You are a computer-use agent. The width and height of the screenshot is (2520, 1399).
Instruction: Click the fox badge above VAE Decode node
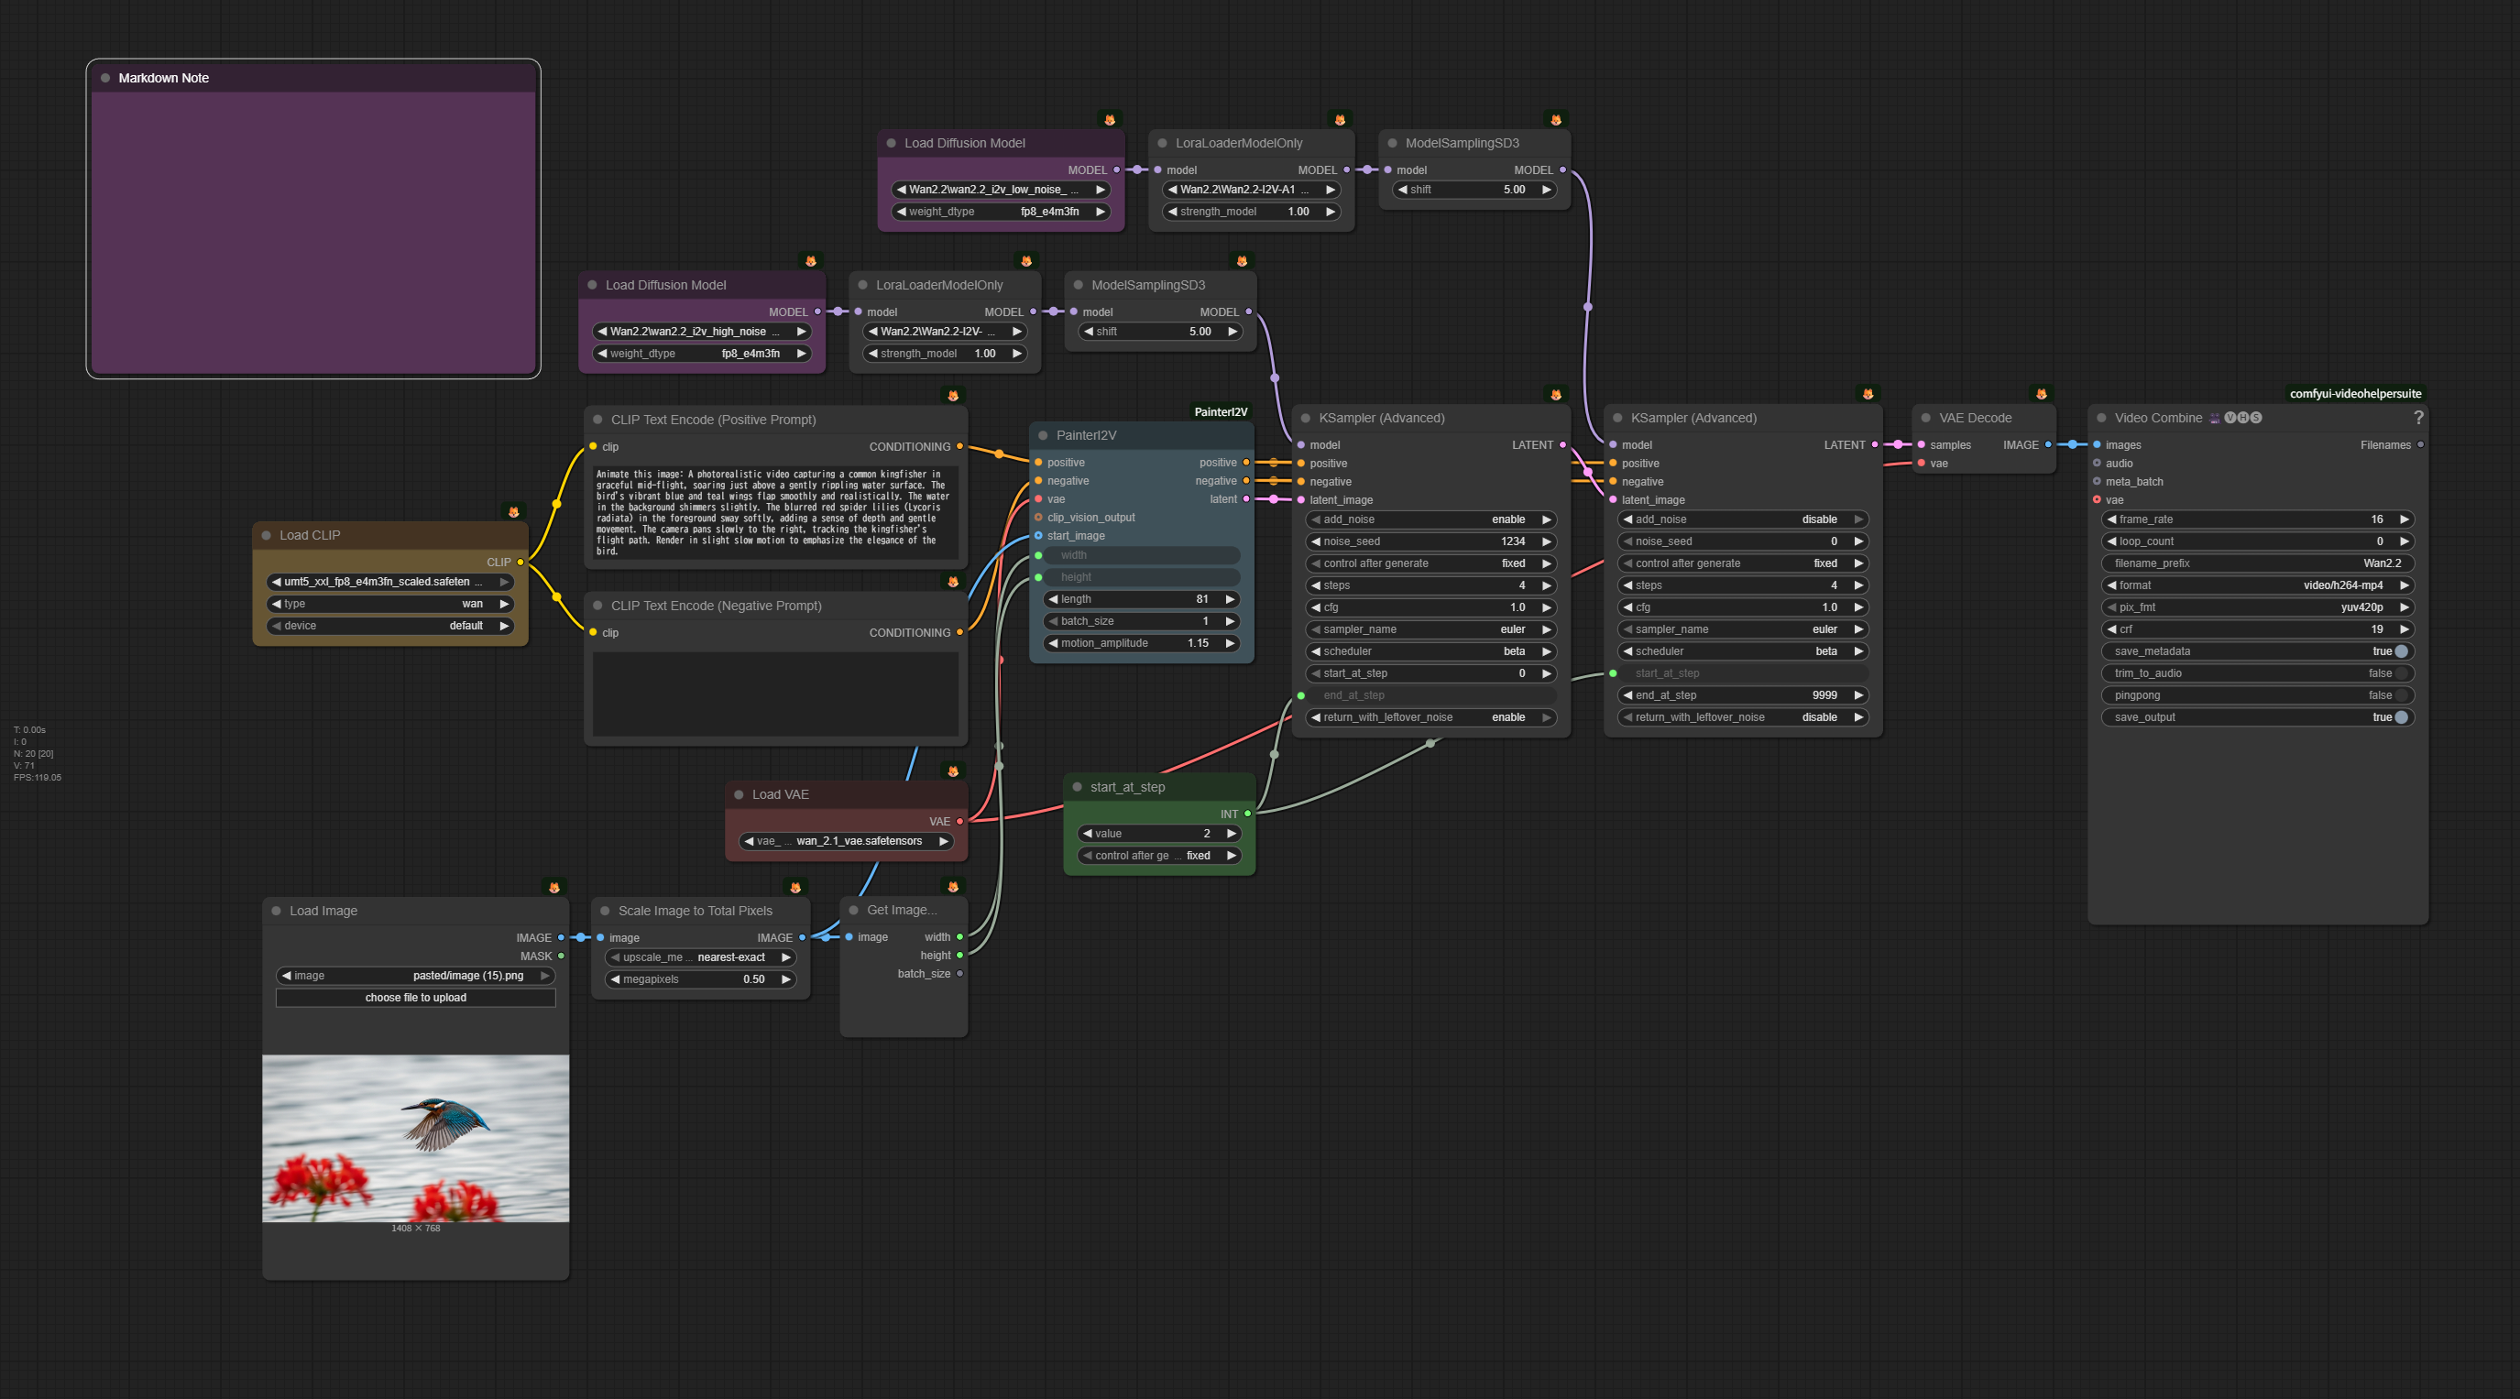click(x=2042, y=394)
